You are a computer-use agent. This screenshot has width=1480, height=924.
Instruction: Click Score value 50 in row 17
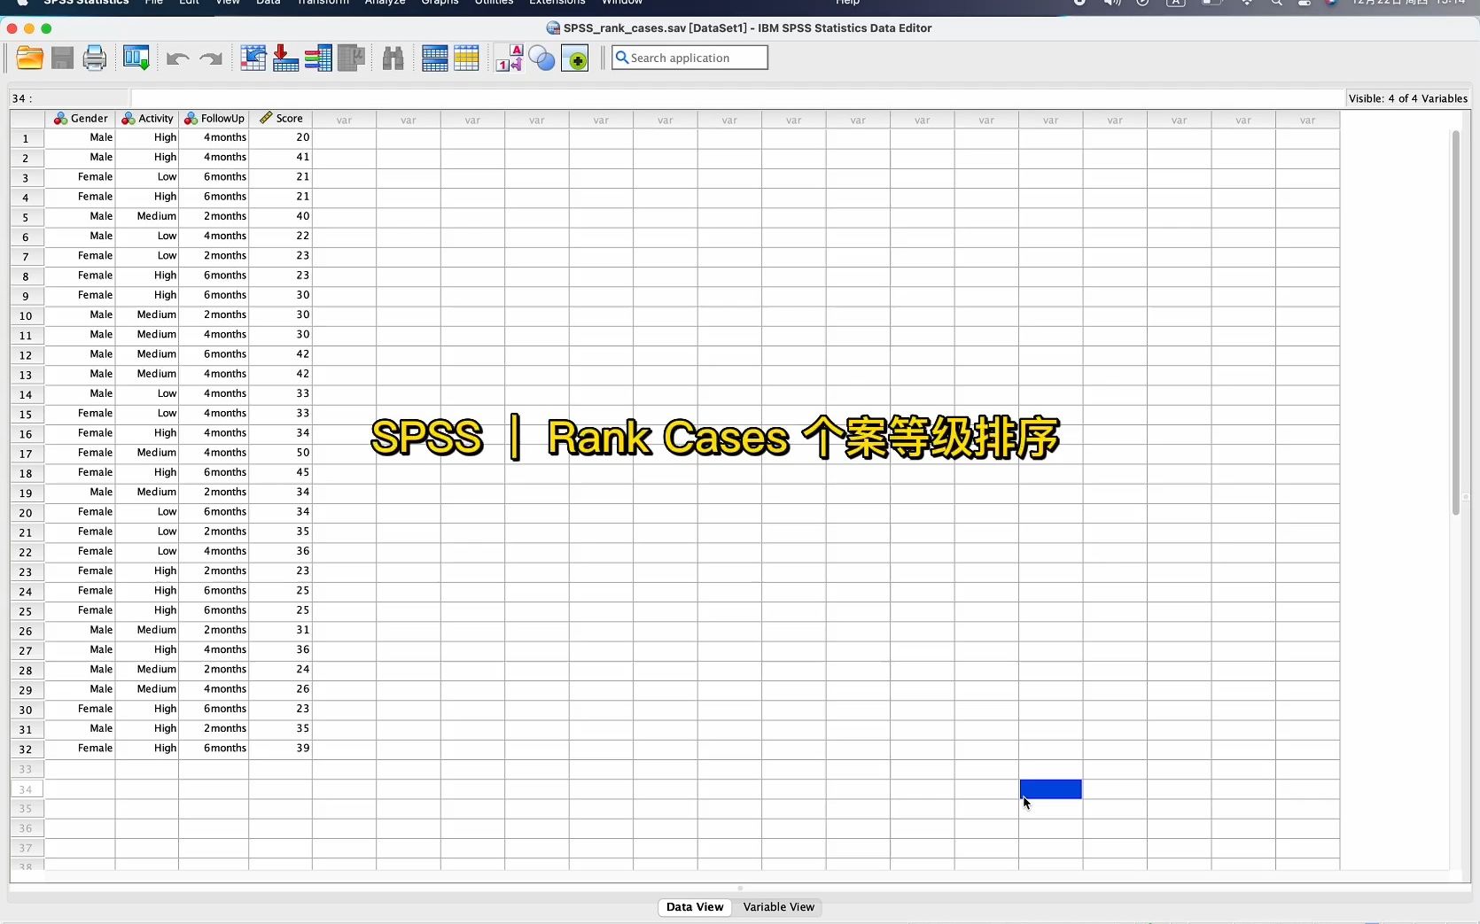click(281, 453)
